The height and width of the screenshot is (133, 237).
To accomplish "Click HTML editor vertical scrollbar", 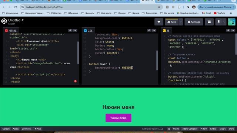I will pos(78,52).
